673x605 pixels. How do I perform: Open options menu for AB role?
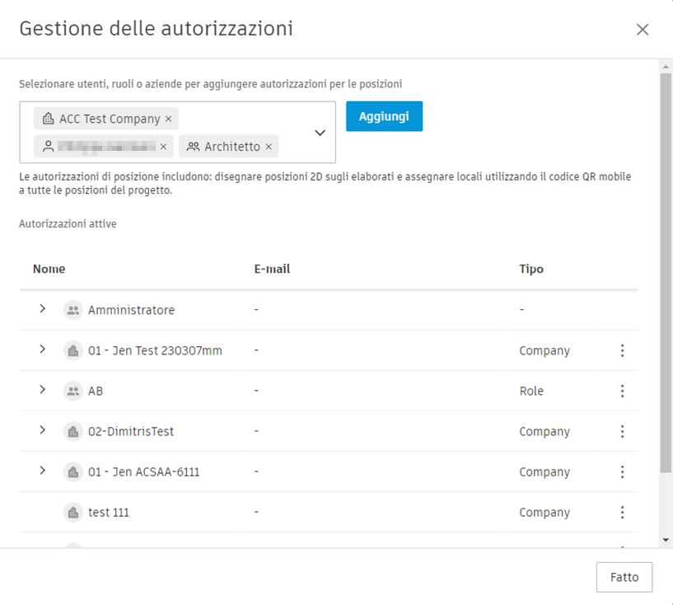pyautogui.click(x=622, y=392)
